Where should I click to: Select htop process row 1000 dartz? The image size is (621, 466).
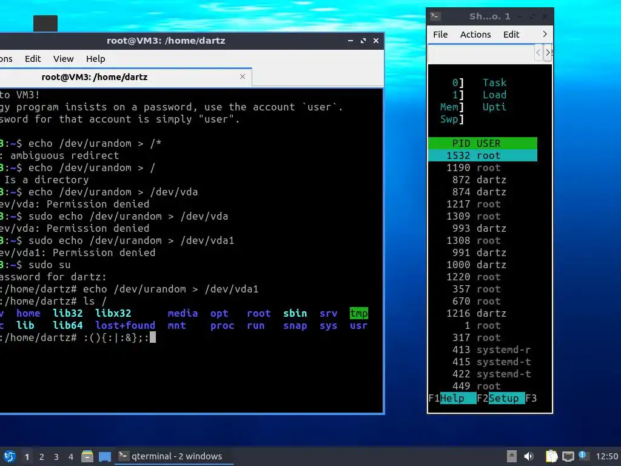(482, 265)
